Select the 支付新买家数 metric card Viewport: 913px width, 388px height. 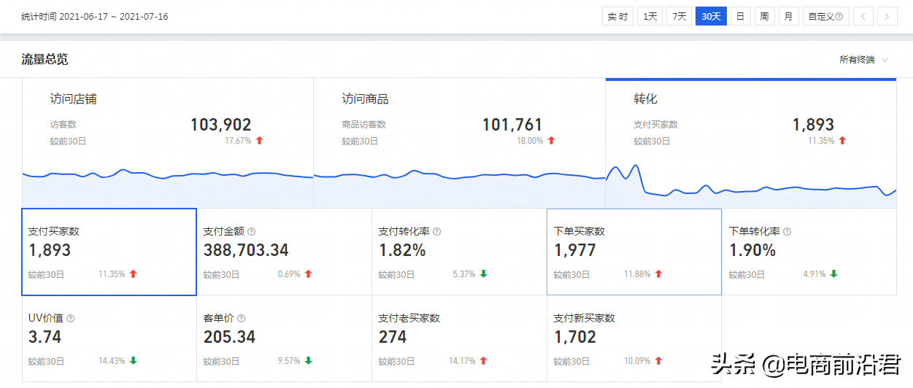[x=634, y=338]
